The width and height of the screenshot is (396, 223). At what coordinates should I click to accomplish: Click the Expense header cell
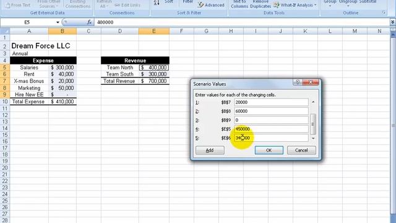(x=43, y=61)
